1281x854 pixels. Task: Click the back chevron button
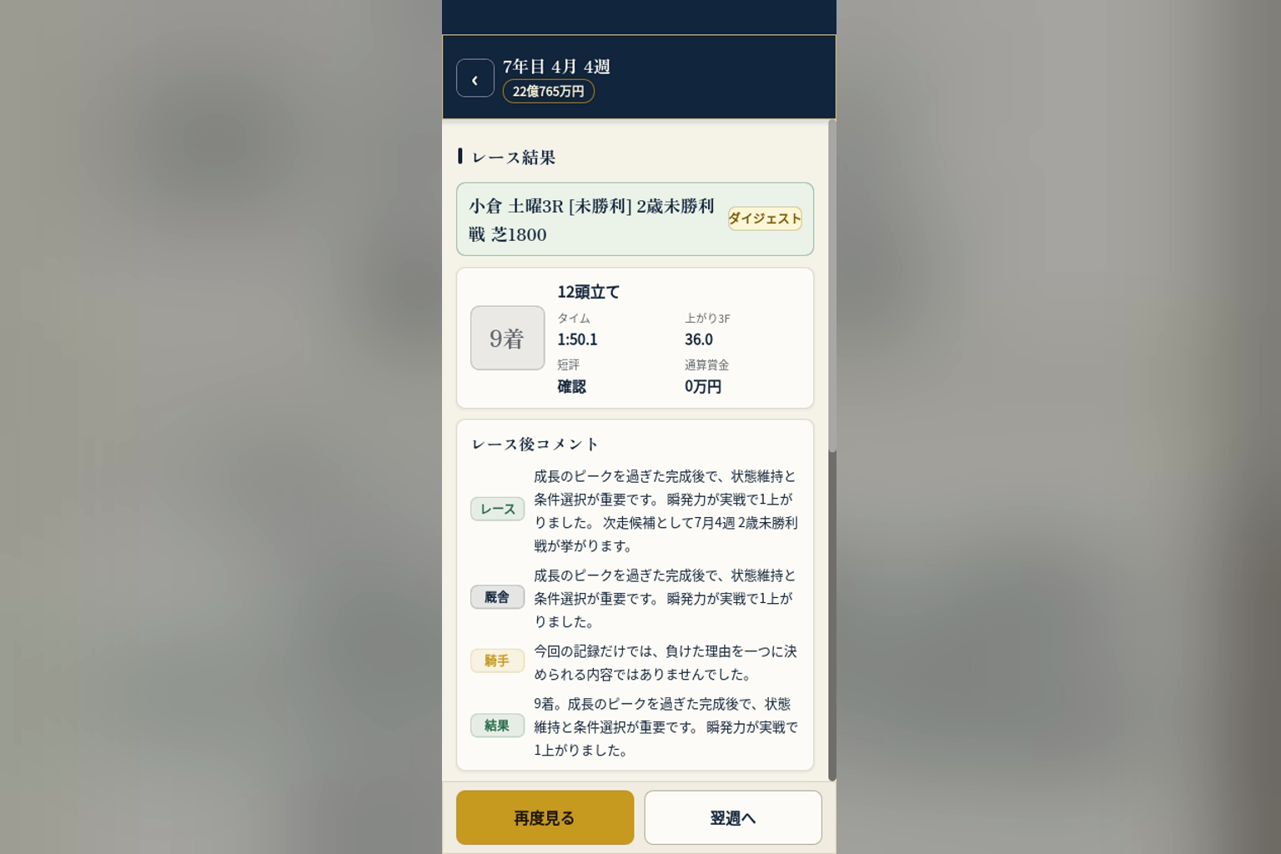point(475,78)
